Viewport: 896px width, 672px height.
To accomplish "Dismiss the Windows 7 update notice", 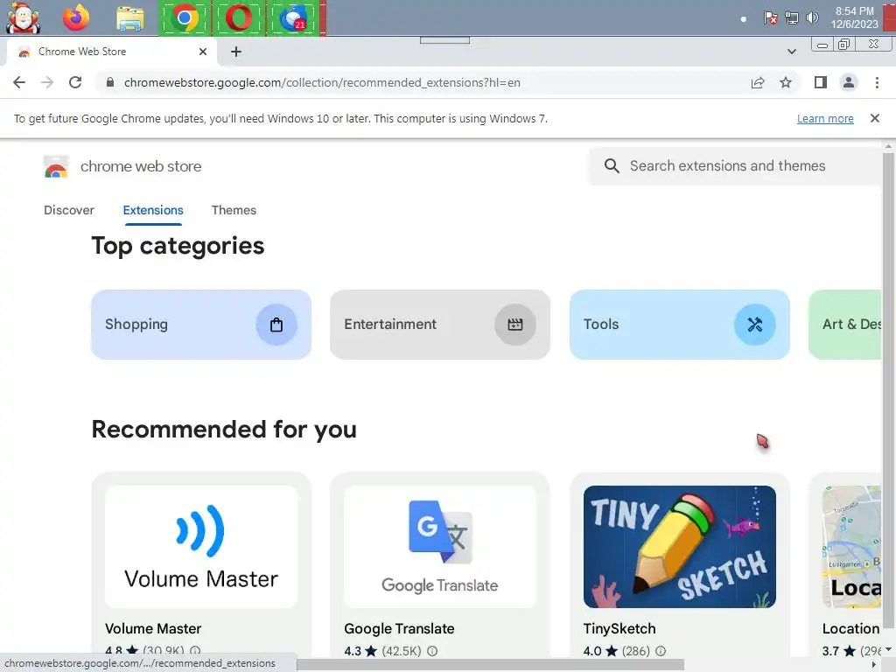I will coord(874,118).
